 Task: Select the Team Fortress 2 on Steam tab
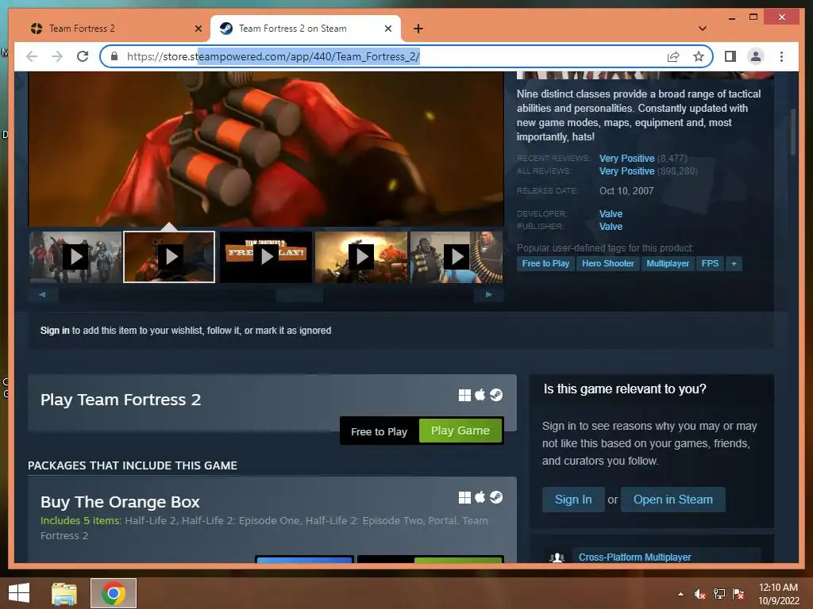point(306,29)
